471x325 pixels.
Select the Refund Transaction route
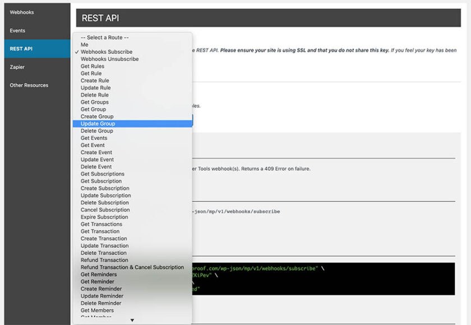[x=104, y=260]
